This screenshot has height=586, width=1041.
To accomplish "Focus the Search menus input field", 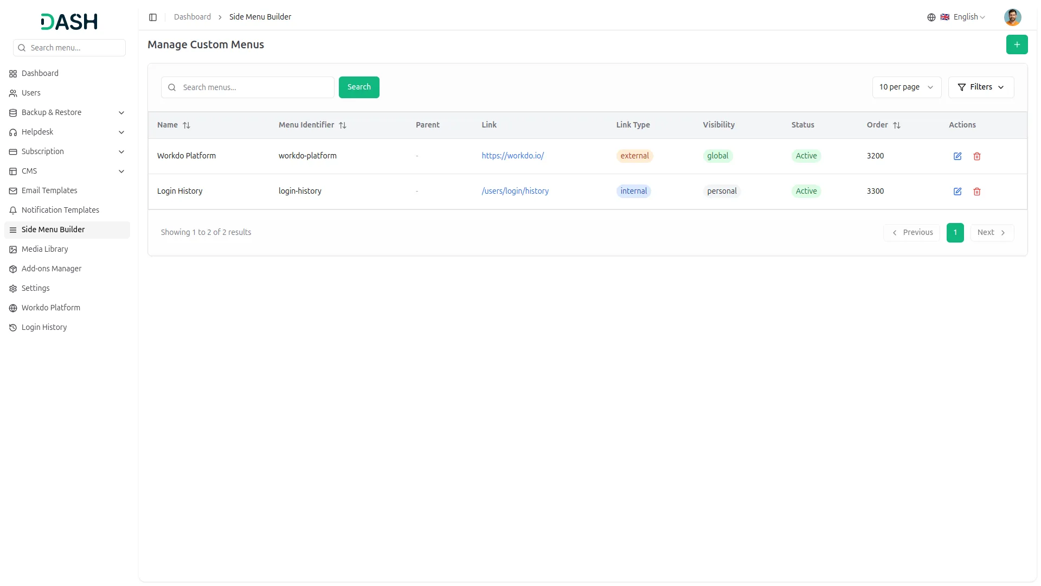I will pos(255,87).
